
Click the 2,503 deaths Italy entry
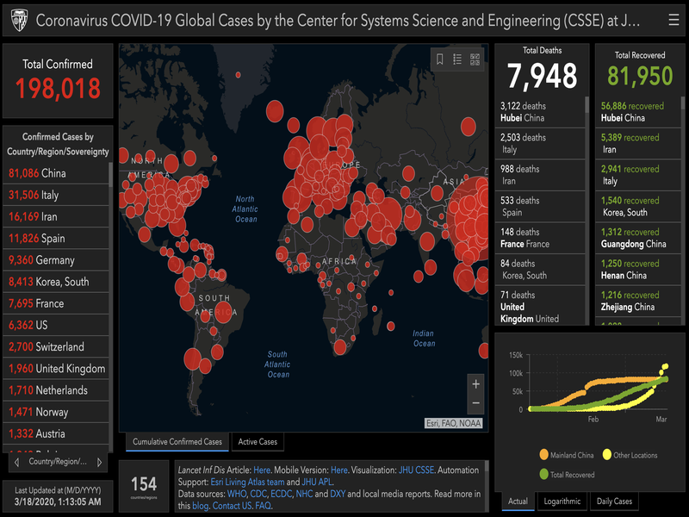[x=540, y=144]
